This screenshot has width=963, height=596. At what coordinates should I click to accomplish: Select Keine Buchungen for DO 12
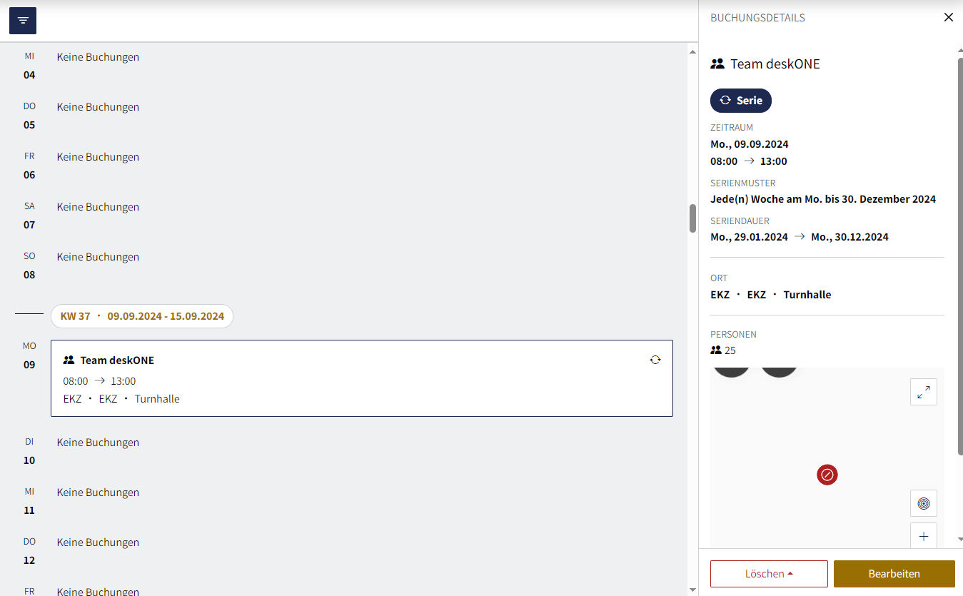[98, 542]
